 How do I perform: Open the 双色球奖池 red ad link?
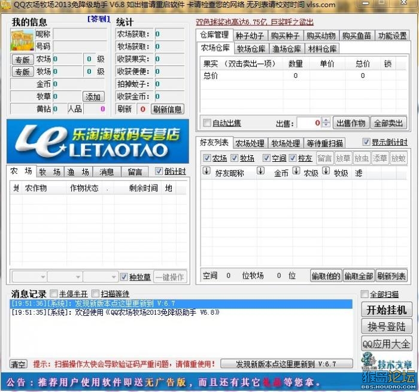(254, 22)
